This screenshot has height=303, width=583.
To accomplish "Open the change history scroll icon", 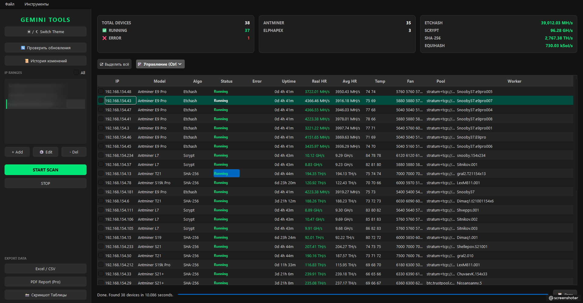I will (27, 61).
